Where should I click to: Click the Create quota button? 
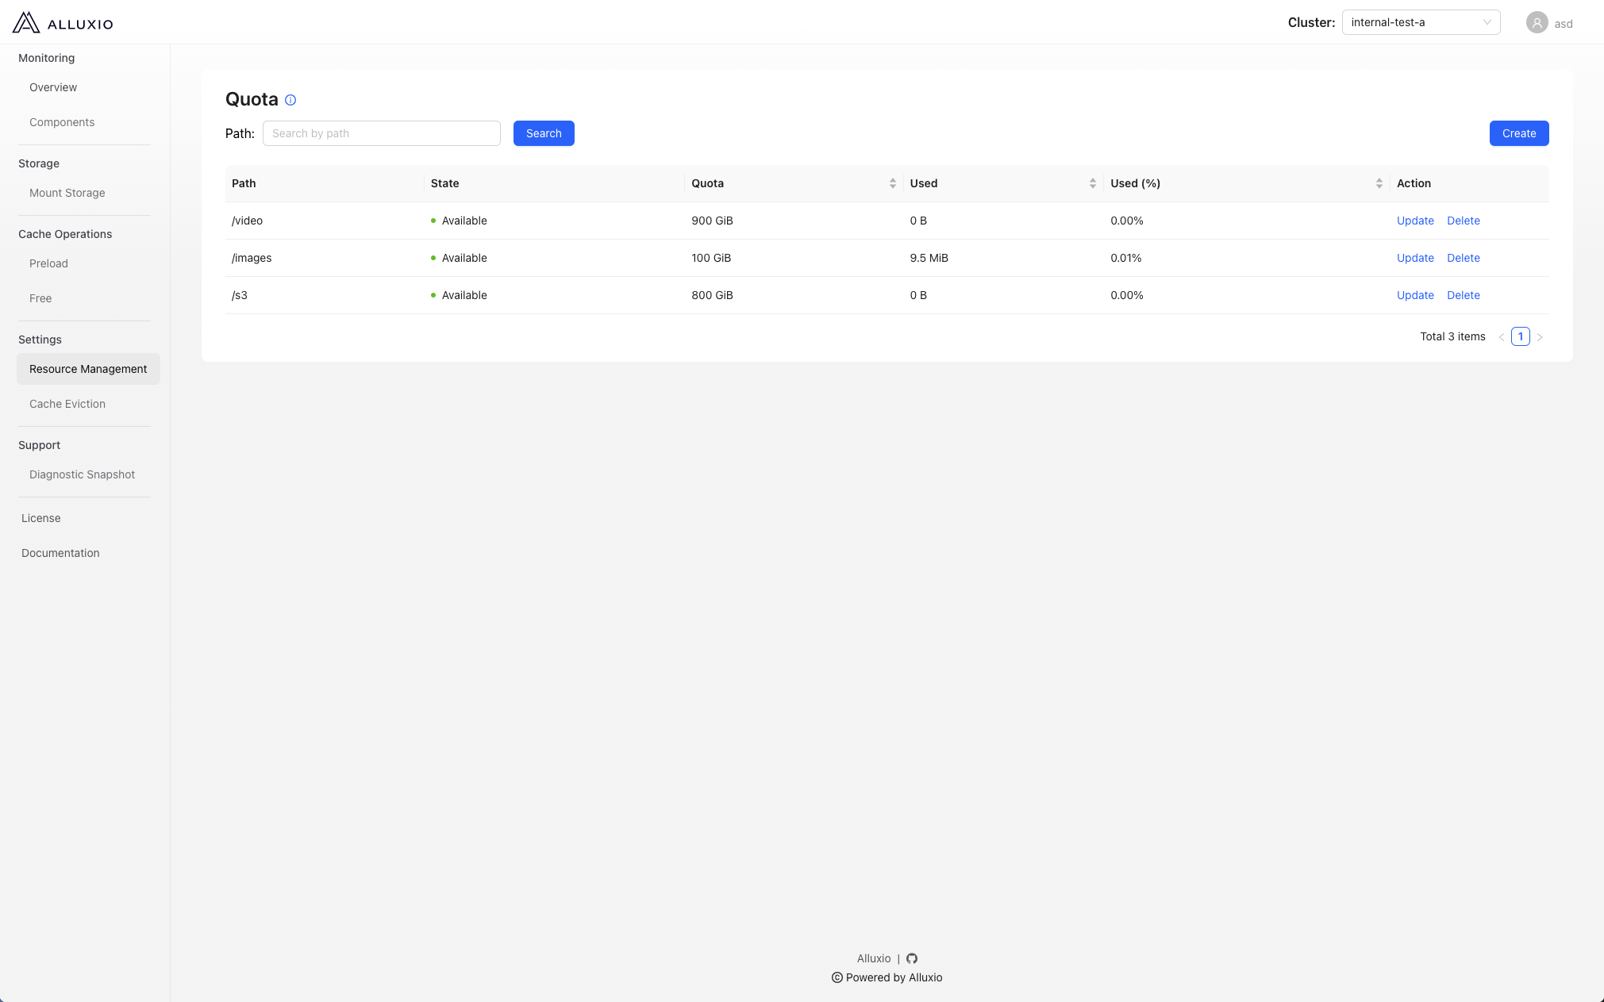[1518, 133]
